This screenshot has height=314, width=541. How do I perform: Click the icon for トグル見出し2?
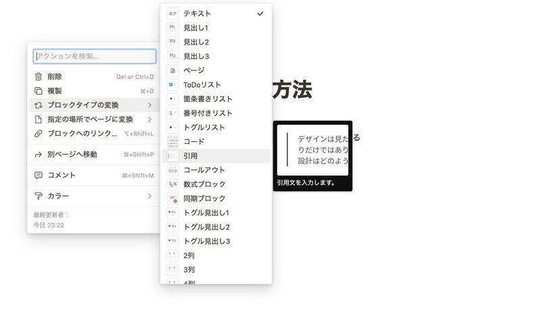pyautogui.click(x=173, y=227)
